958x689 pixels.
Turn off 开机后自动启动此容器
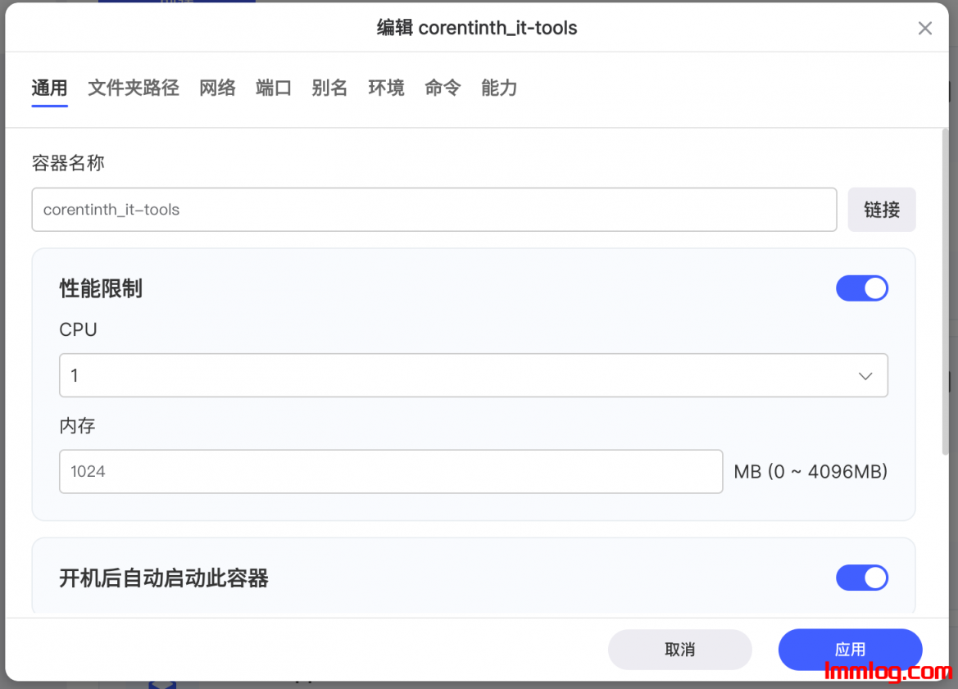862,578
